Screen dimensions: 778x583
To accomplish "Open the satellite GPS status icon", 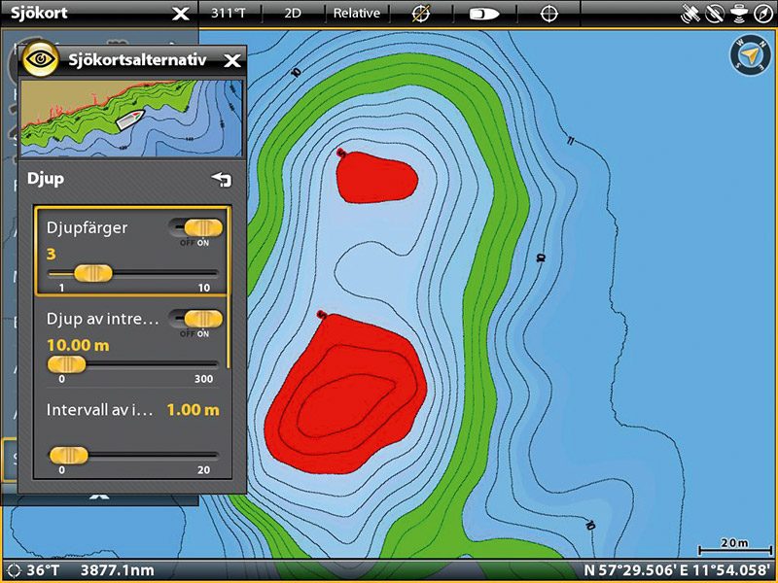I will pos(691,13).
